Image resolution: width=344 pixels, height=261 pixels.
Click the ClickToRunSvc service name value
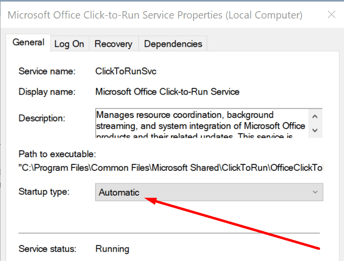[126, 71]
